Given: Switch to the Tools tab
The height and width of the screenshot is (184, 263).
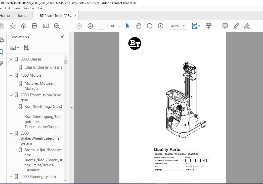Looking at the screenshot, I should [22, 16].
